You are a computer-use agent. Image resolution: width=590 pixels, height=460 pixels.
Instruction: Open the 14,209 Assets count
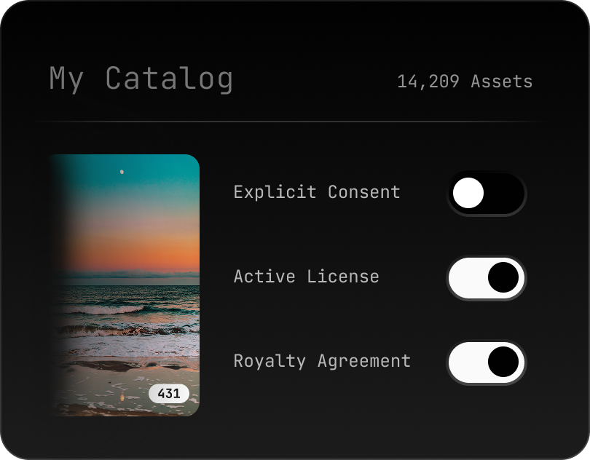(464, 82)
